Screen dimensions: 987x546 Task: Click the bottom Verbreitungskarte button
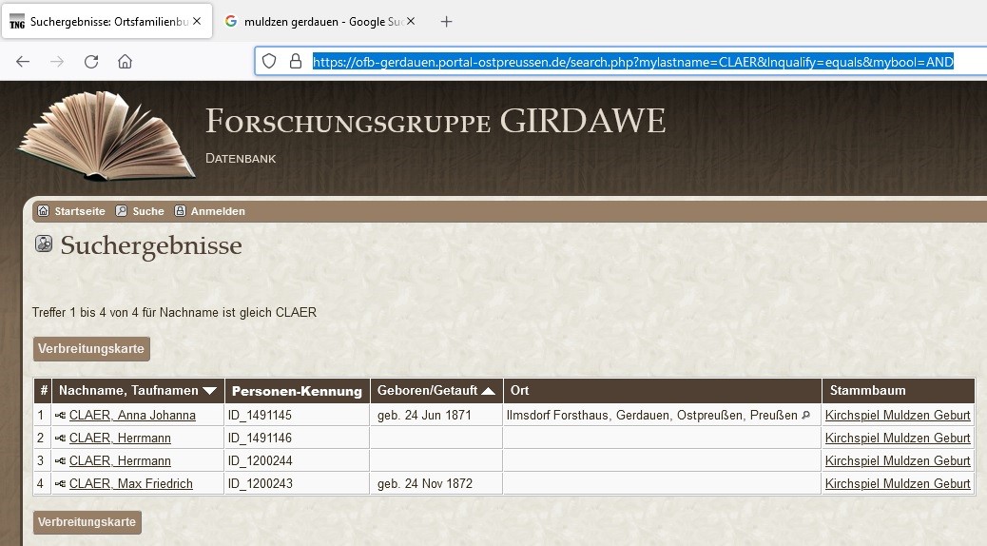click(x=87, y=522)
